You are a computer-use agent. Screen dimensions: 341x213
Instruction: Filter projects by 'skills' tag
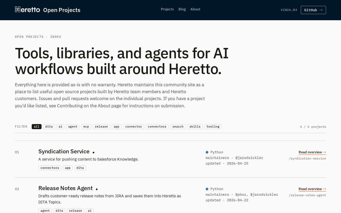tap(195, 126)
